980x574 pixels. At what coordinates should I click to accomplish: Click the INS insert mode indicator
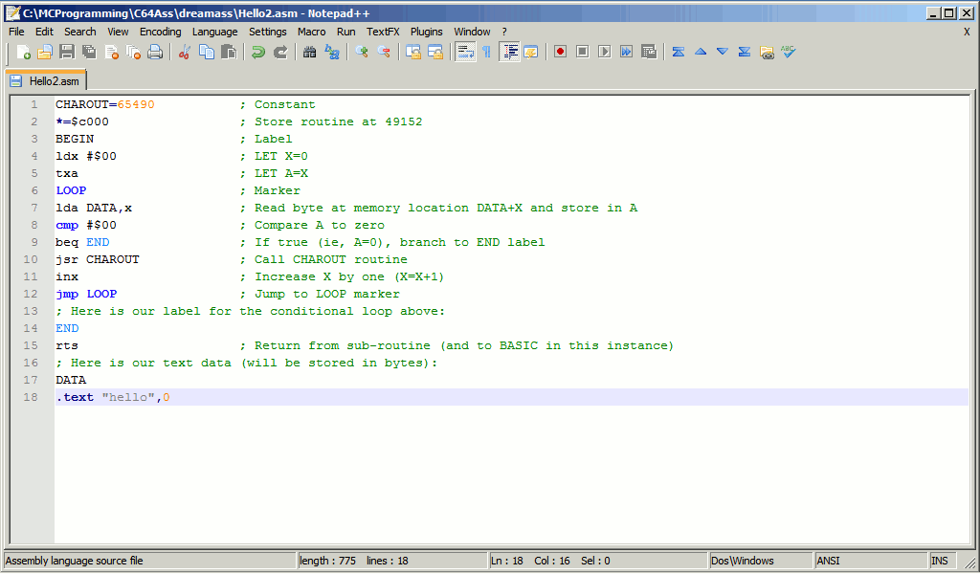940,561
